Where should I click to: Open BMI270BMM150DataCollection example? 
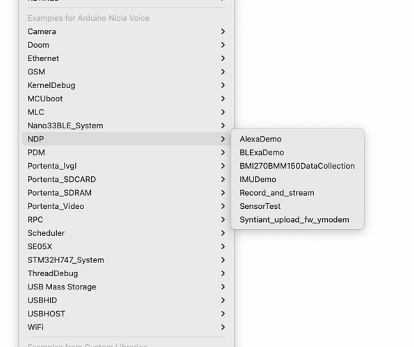(297, 166)
